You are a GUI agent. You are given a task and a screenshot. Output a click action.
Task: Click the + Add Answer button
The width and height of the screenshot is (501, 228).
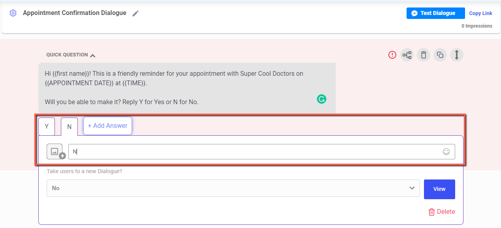107,126
